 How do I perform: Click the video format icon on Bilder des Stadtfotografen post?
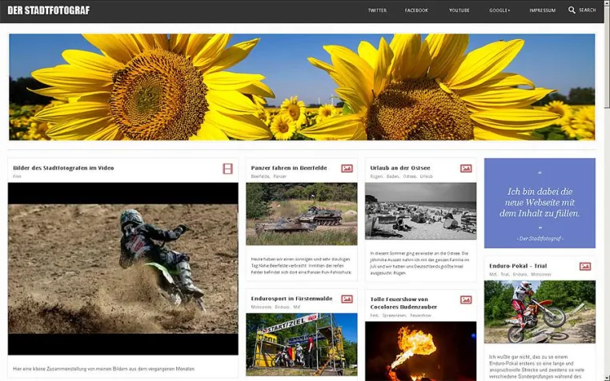tap(227, 169)
